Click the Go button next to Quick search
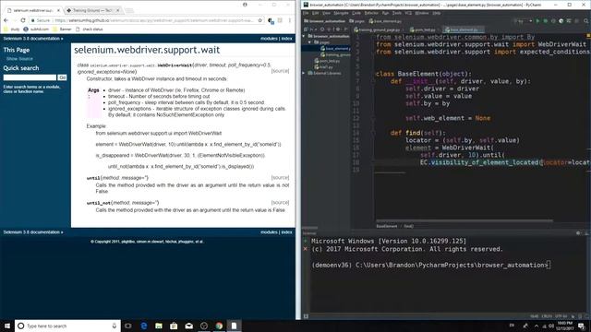 pos(62,77)
